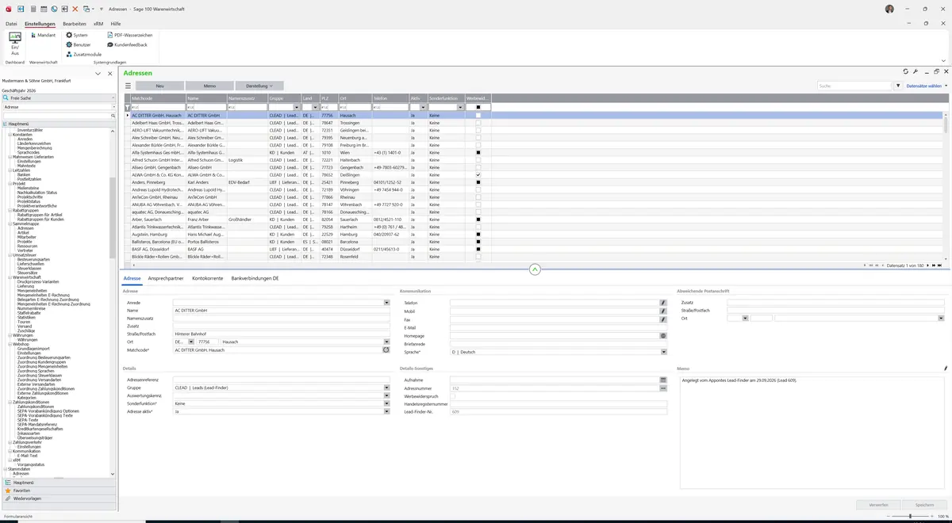Open the calendar picker beside Aufnahme
Screen dimensions: 952x523
tap(663, 380)
